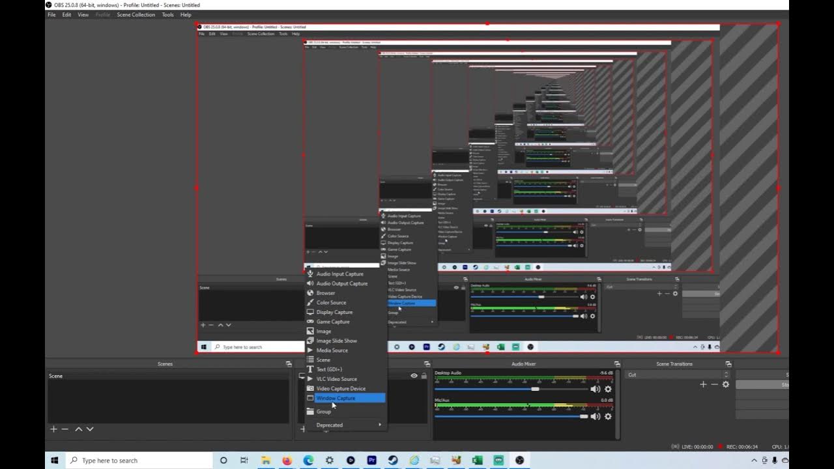834x469 pixels.
Task: Open Steam from the taskbar
Action: [x=393, y=460]
